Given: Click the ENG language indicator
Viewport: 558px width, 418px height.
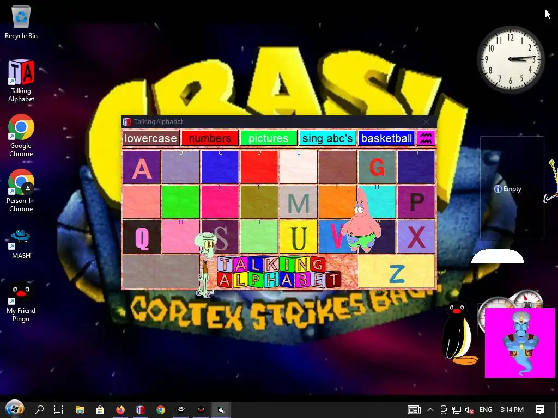Looking at the screenshot, I should point(486,410).
